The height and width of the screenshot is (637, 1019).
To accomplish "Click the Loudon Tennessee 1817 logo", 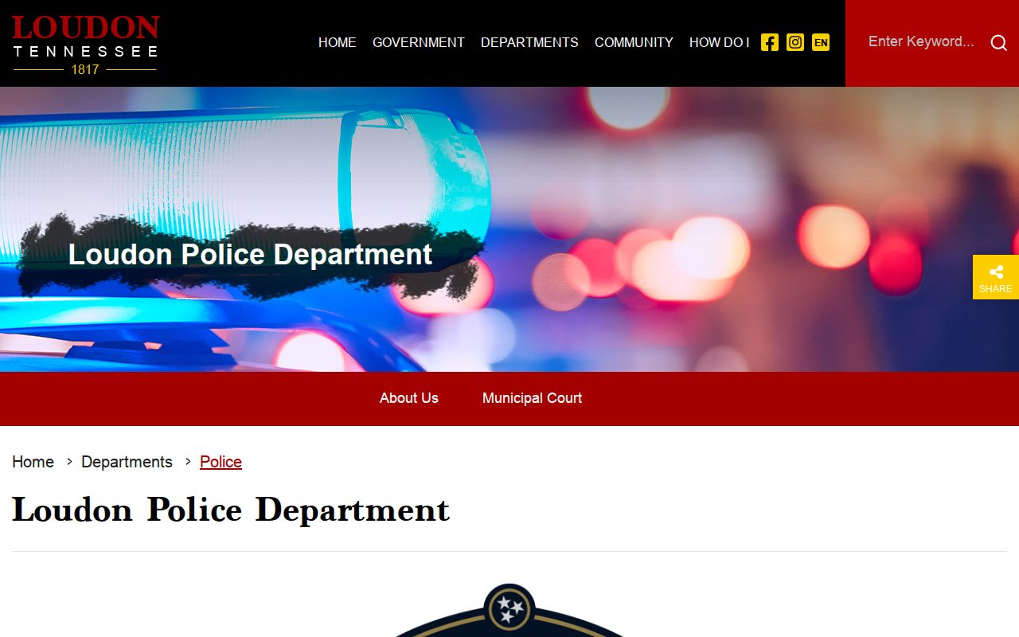I will (x=85, y=45).
